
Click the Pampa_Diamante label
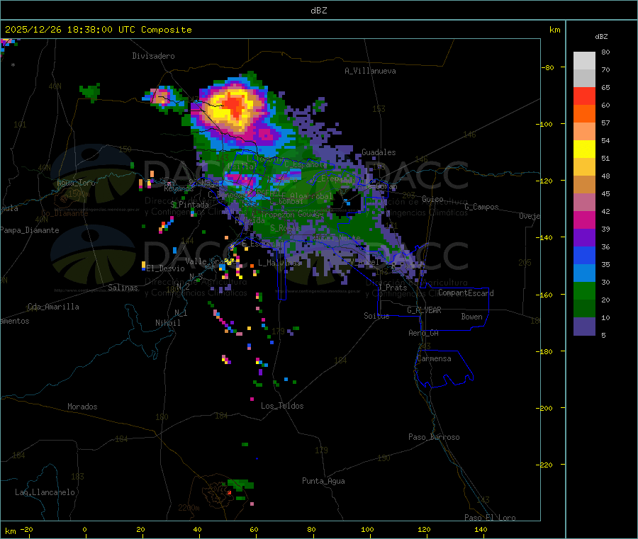click(x=30, y=230)
